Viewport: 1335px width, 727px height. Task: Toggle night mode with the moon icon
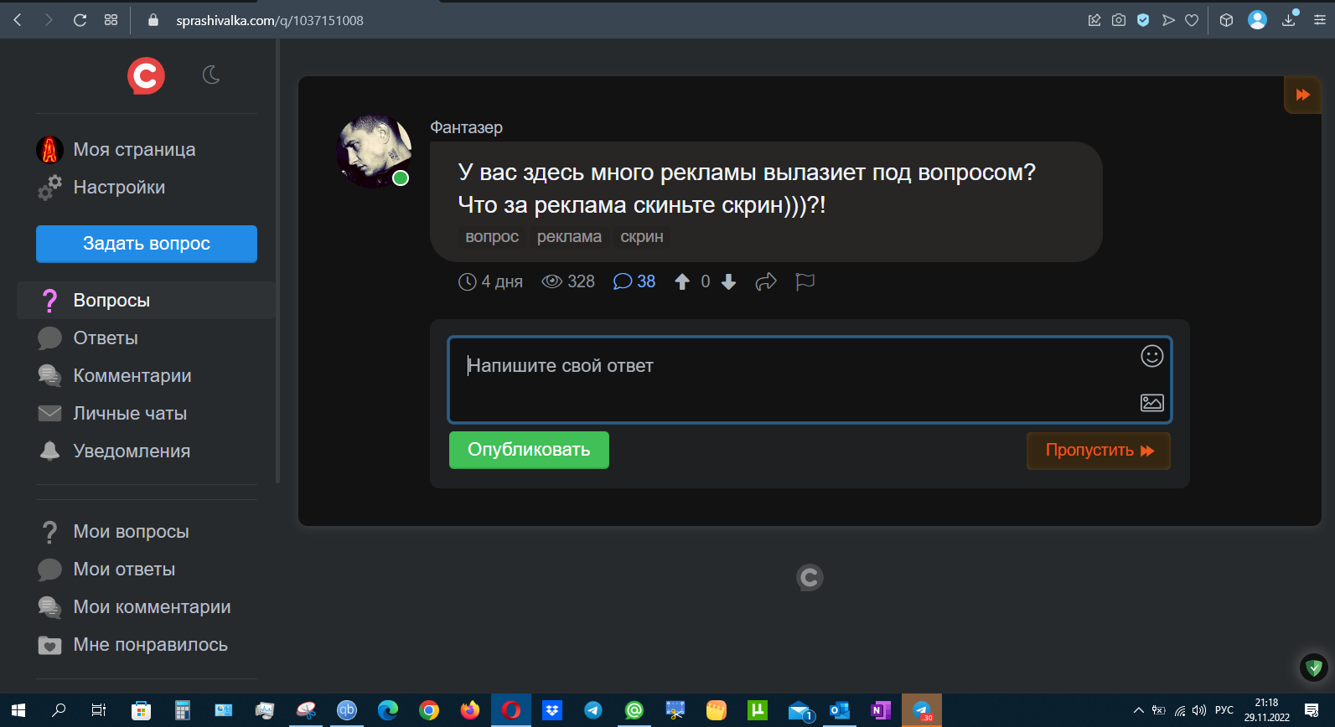click(x=211, y=75)
